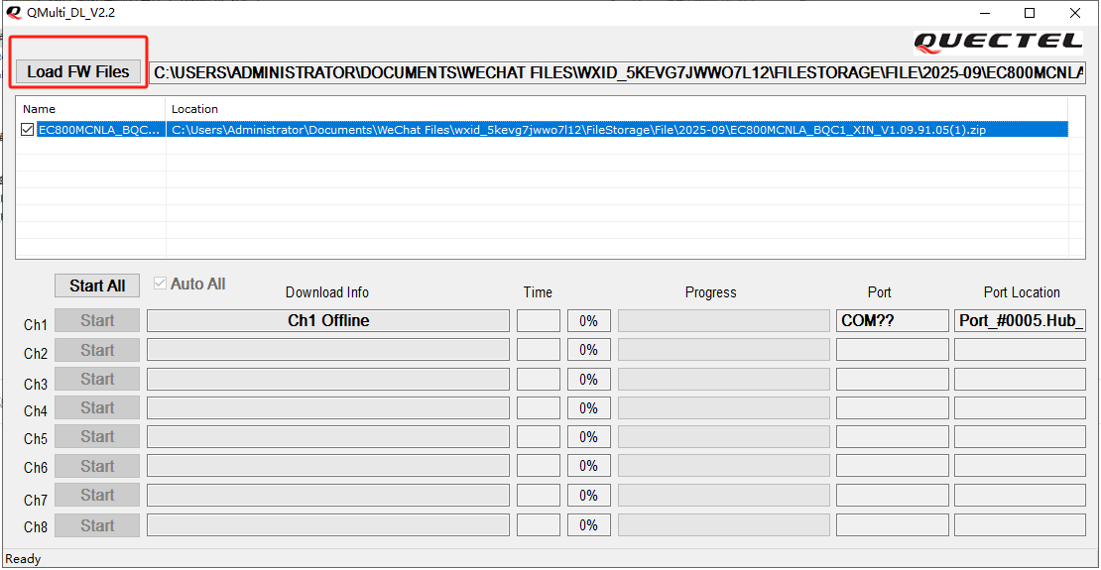Click the Ch1 Start button
This screenshot has height=570, width=1101.
point(97,321)
